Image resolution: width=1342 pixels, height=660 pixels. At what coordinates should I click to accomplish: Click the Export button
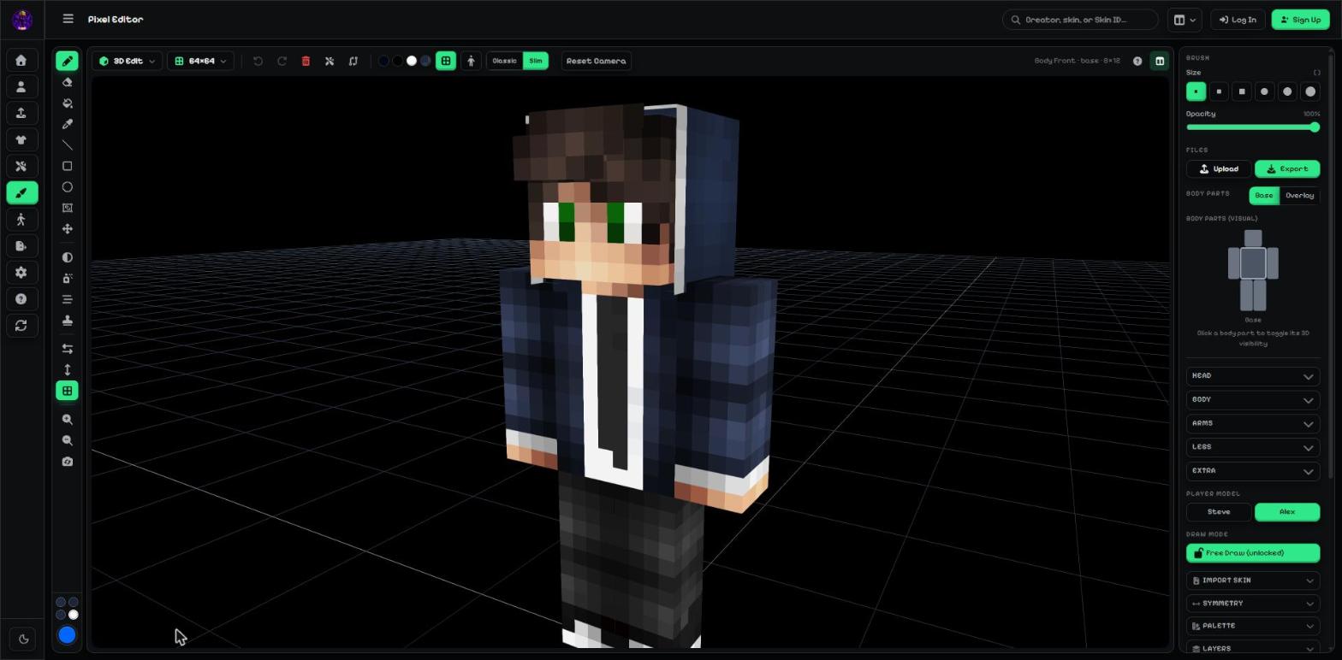click(1287, 168)
